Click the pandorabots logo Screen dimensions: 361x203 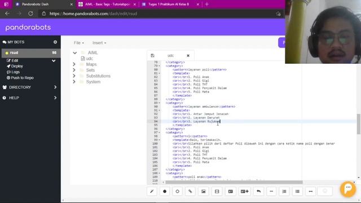coord(28,28)
